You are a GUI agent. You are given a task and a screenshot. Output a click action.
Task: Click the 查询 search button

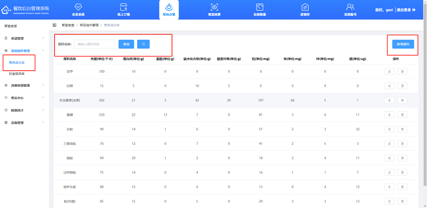click(126, 44)
